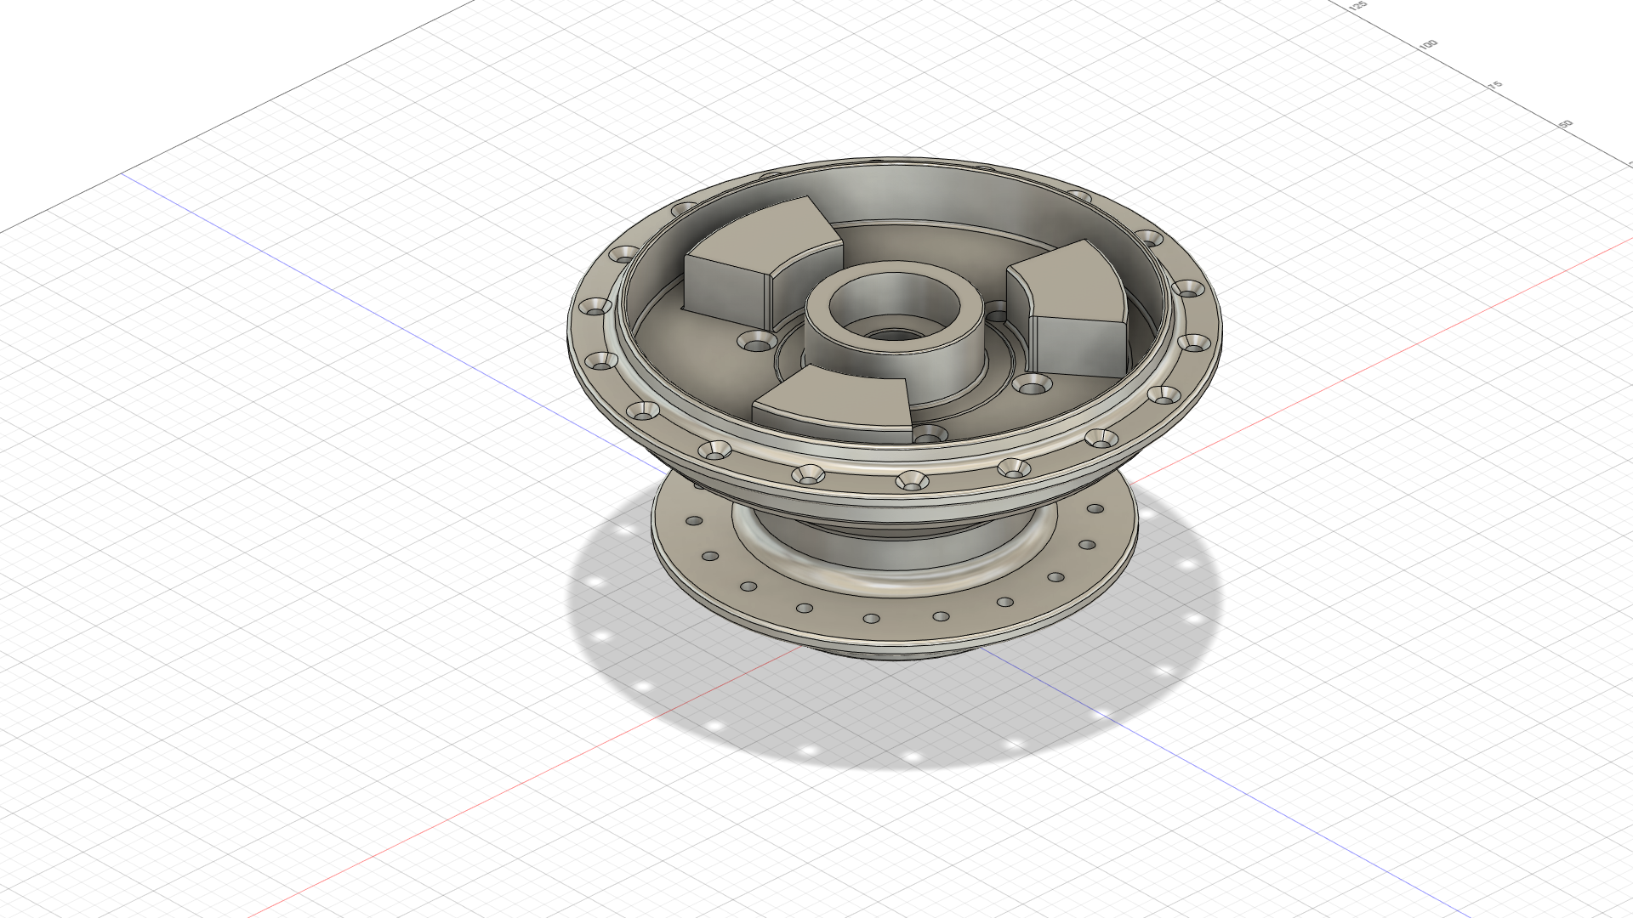Click the 75 grid label

click(x=1495, y=85)
